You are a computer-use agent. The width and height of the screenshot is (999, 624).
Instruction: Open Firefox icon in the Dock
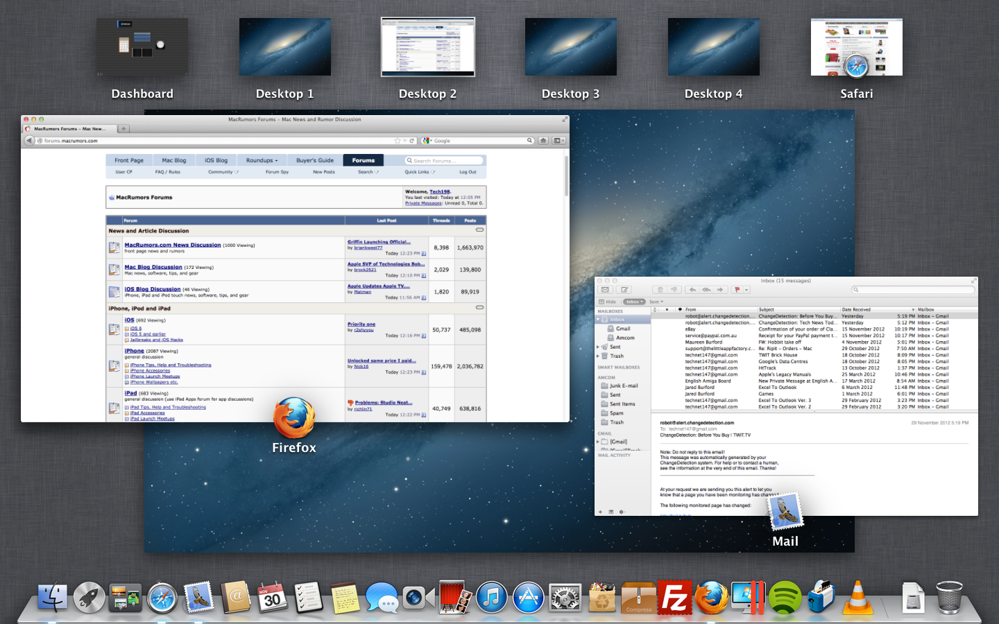(712, 597)
